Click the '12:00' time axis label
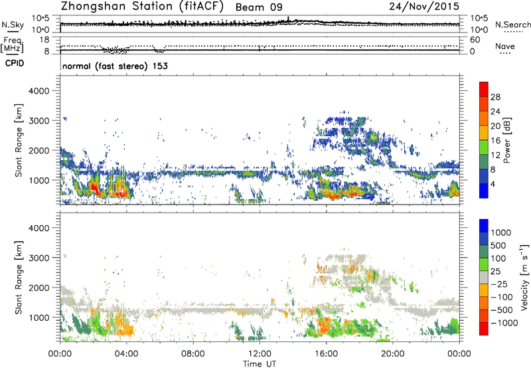The height and width of the screenshot is (368, 531). pyautogui.click(x=260, y=354)
